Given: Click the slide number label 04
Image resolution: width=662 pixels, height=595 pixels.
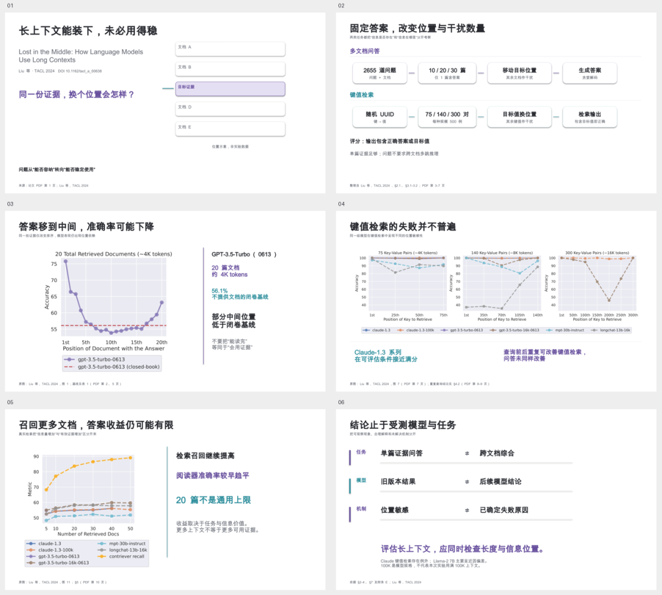Looking at the screenshot, I should (341, 204).
